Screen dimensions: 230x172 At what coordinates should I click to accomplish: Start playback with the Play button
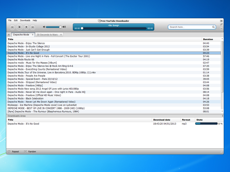(19, 27)
